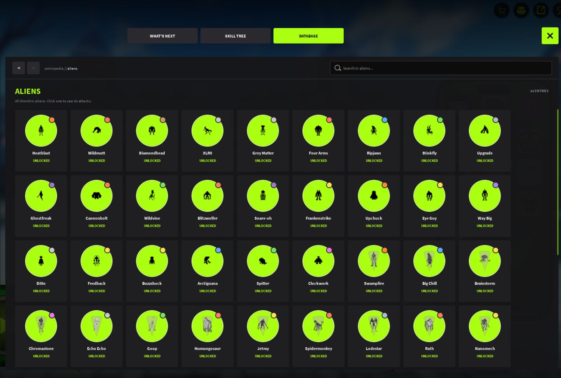Select Echo Echo alien thumbnail

click(x=97, y=326)
